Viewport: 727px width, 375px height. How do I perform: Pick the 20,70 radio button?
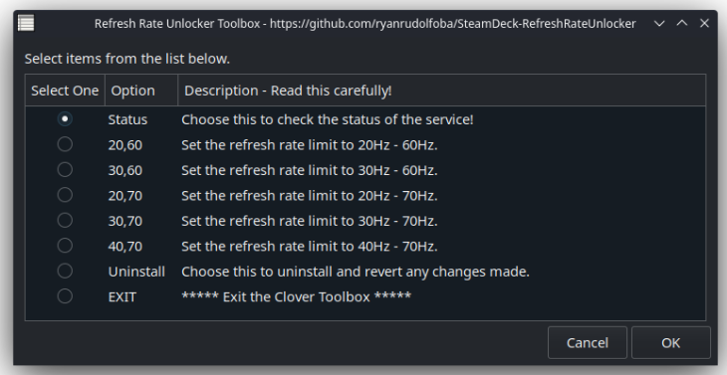[65, 195]
